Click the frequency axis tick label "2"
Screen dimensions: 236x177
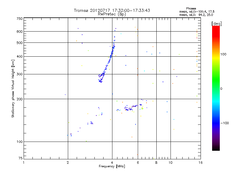[x=68, y=163]
